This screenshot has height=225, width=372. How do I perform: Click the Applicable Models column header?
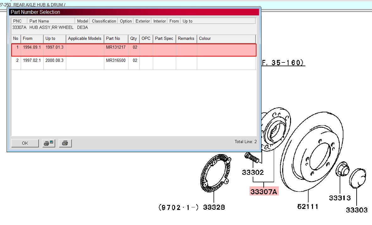[x=85, y=39]
